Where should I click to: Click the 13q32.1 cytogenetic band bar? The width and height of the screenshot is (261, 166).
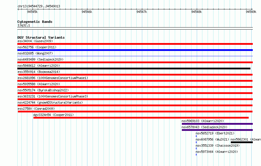click(x=135, y=28)
